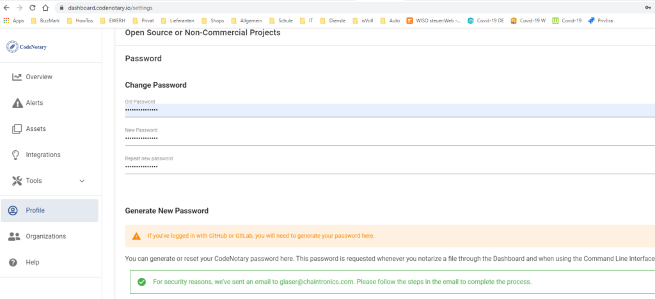655x299 pixels.
Task: Open the Lieferanten bookmark folder
Action: click(181, 20)
